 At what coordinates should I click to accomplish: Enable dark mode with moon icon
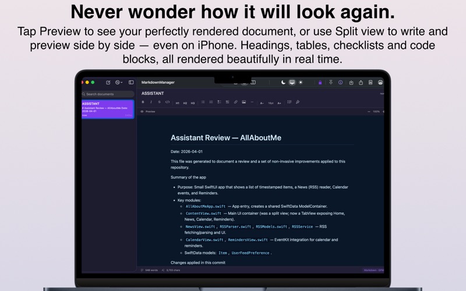point(283,83)
